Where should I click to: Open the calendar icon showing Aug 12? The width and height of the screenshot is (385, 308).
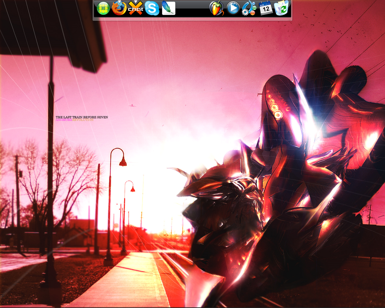click(266, 8)
